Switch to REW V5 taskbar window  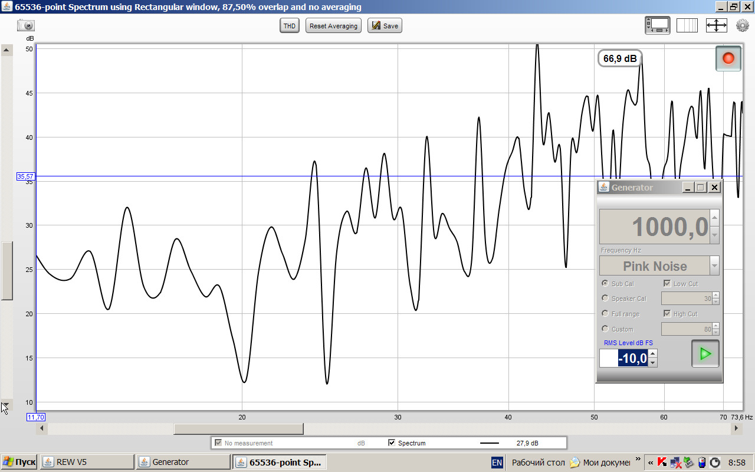pyautogui.click(x=87, y=462)
